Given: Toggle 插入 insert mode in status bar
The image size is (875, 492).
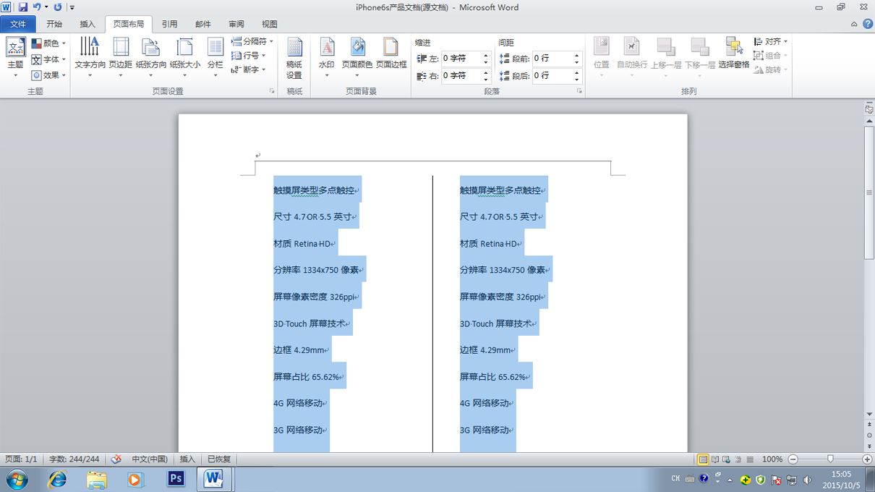Looking at the screenshot, I should 187,459.
